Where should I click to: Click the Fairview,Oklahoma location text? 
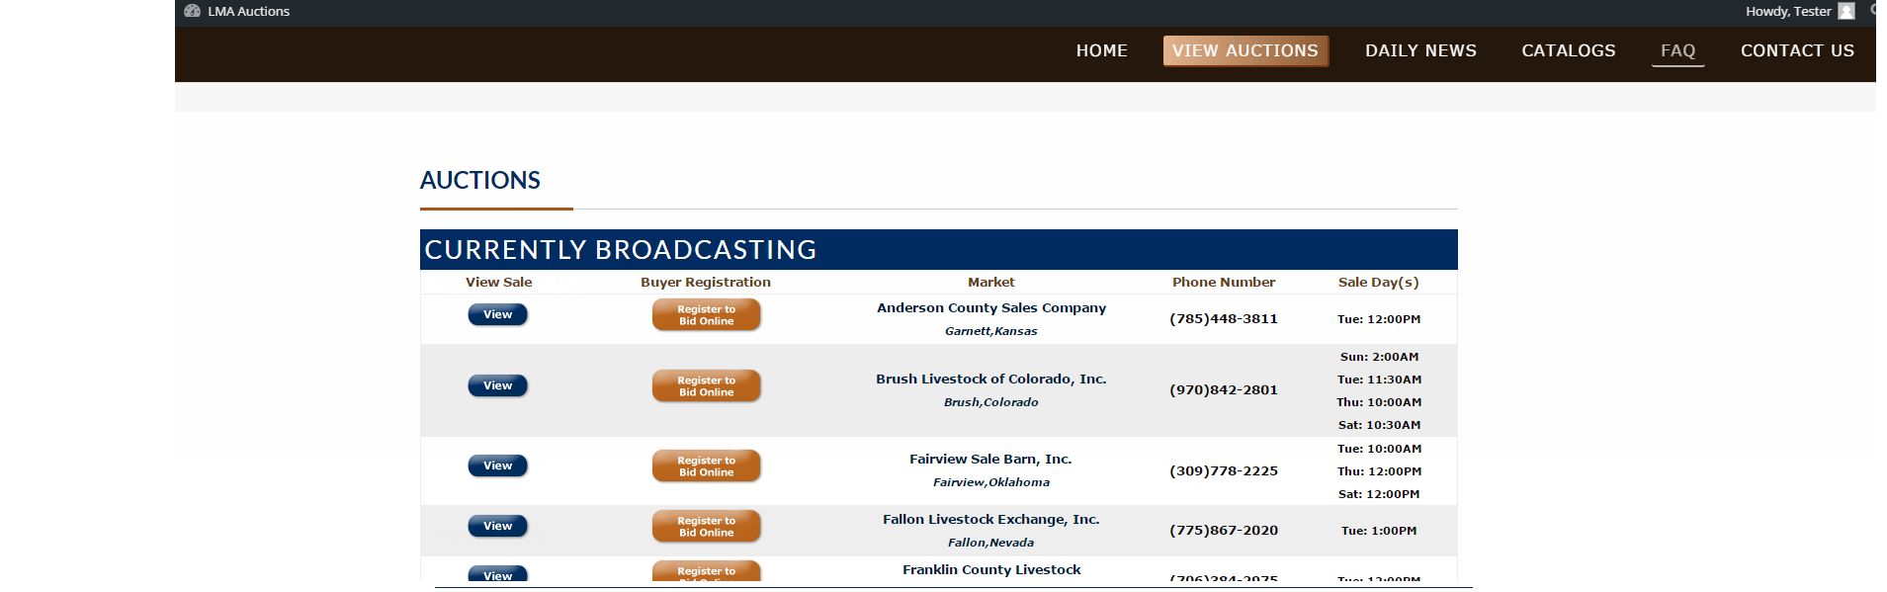pos(991,482)
